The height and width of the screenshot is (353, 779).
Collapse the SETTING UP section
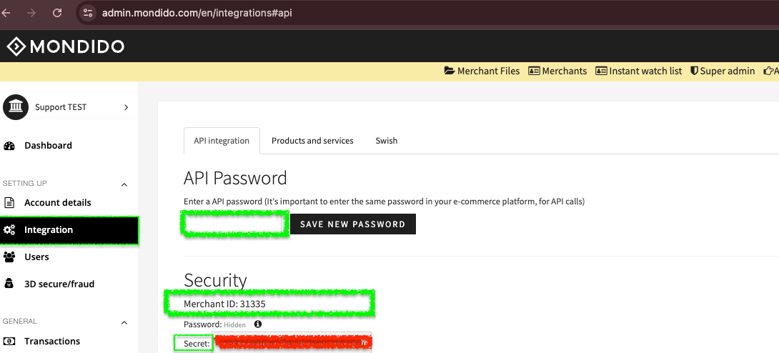(x=124, y=184)
